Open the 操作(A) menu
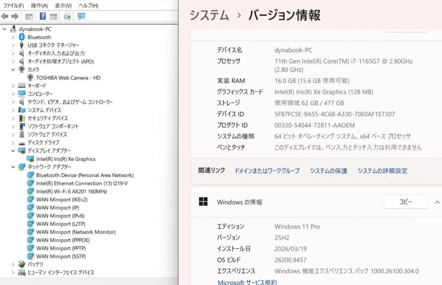 [39, 6]
